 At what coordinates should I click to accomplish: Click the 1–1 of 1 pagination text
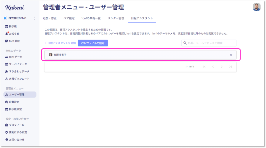tap(189, 67)
